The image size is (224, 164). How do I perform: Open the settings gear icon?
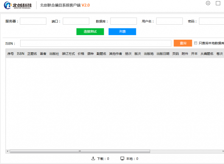pos(208,3)
